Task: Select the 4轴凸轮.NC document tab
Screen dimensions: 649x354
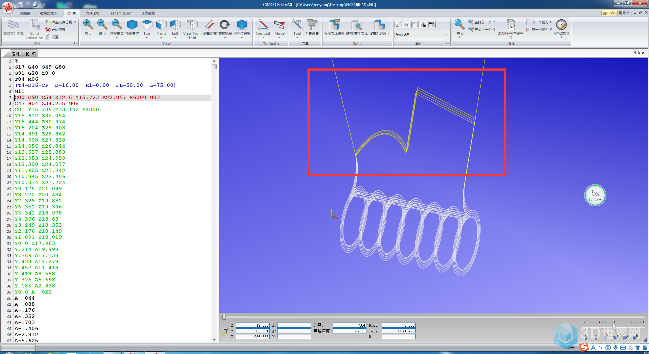Action: (x=22, y=53)
